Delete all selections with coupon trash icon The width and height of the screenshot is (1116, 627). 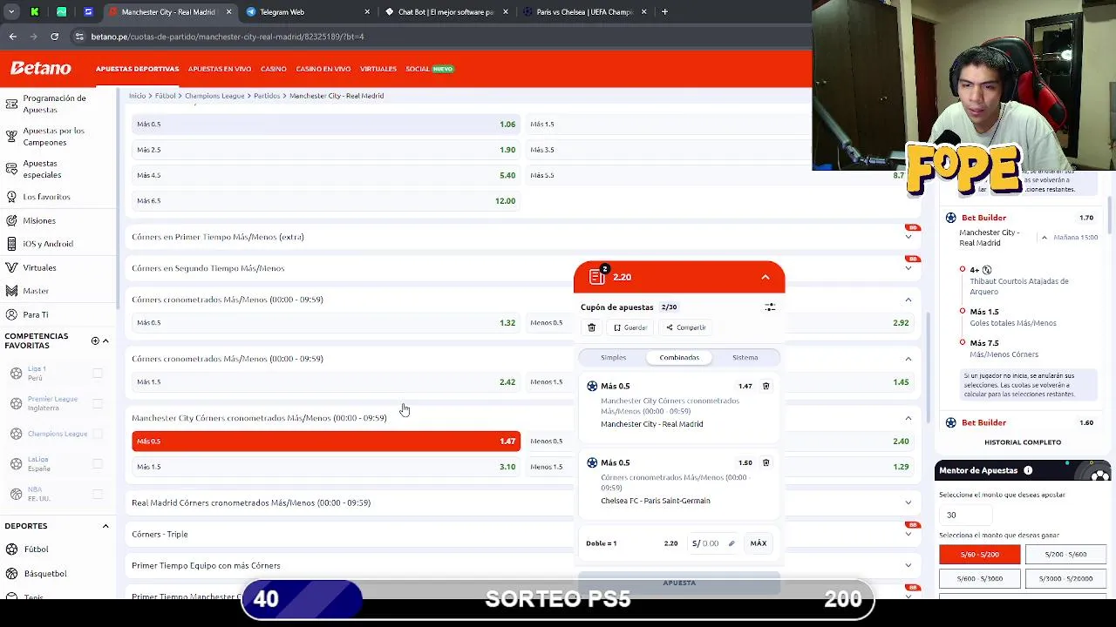coord(591,327)
